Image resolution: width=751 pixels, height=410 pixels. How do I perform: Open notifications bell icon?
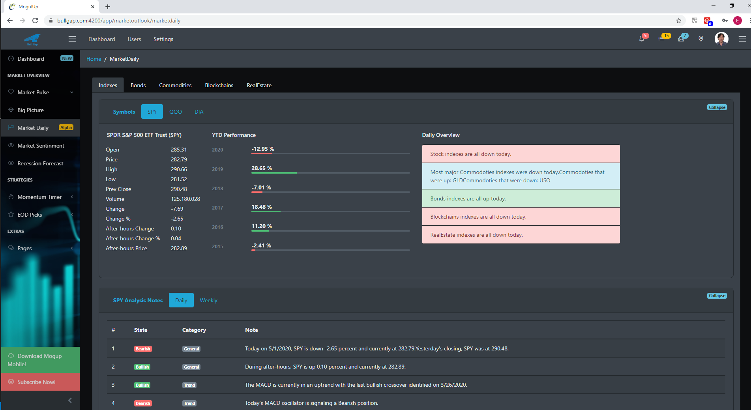click(642, 39)
